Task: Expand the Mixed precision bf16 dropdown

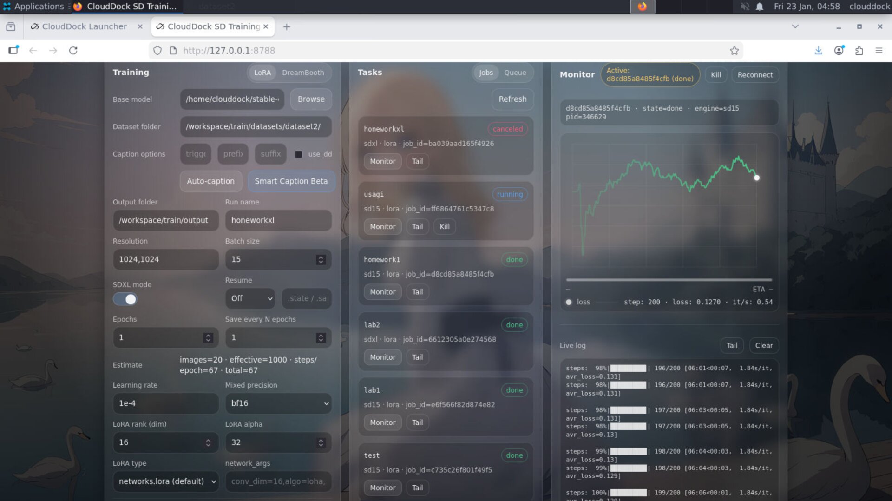Action: 278,403
